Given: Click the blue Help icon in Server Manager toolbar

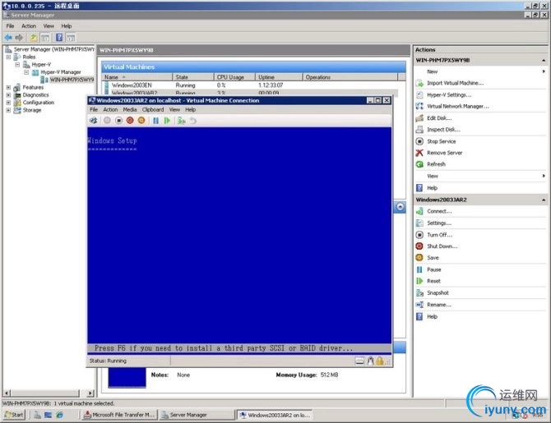Looking at the screenshot, I should (59, 37).
